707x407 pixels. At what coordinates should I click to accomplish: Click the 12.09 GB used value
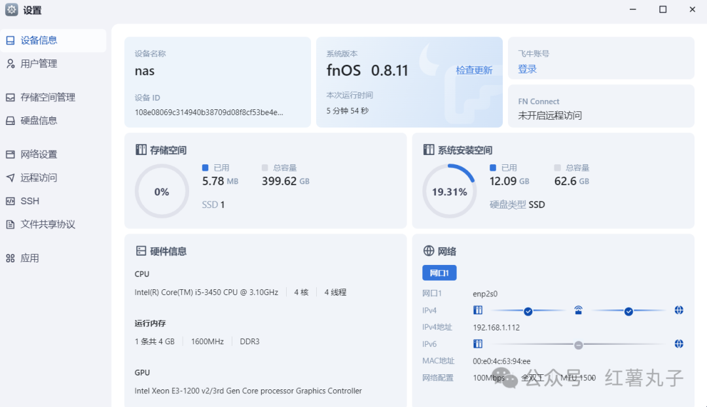(509, 181)
